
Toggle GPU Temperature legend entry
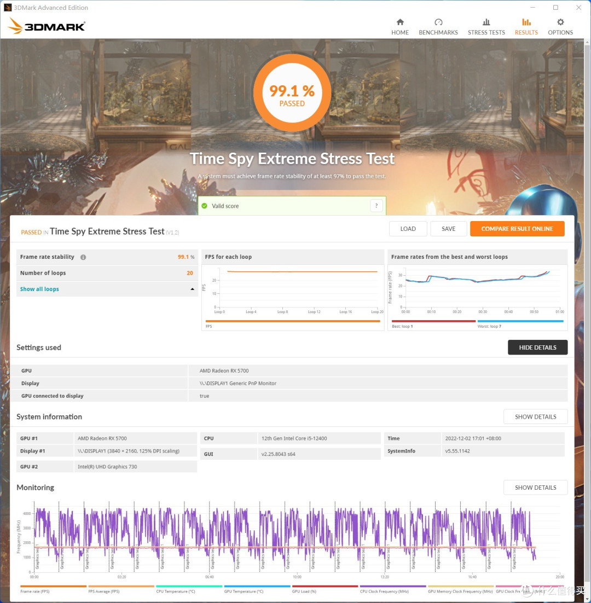[x=257, y=589]
